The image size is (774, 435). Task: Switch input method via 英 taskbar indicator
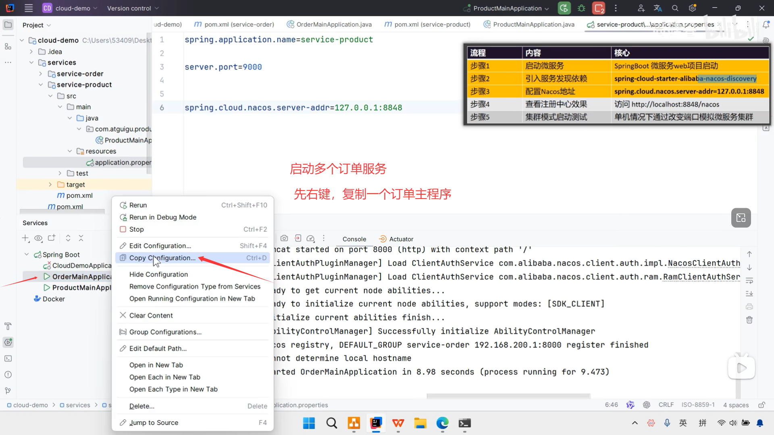click(683, 423)
